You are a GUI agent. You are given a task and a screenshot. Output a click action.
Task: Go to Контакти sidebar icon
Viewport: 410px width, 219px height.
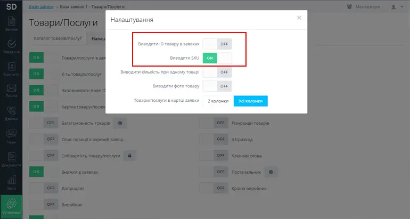point(11,69)
